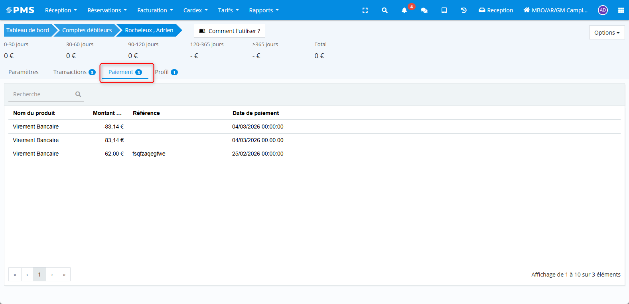Click the fullscreen expand icon

pos(365,10)
